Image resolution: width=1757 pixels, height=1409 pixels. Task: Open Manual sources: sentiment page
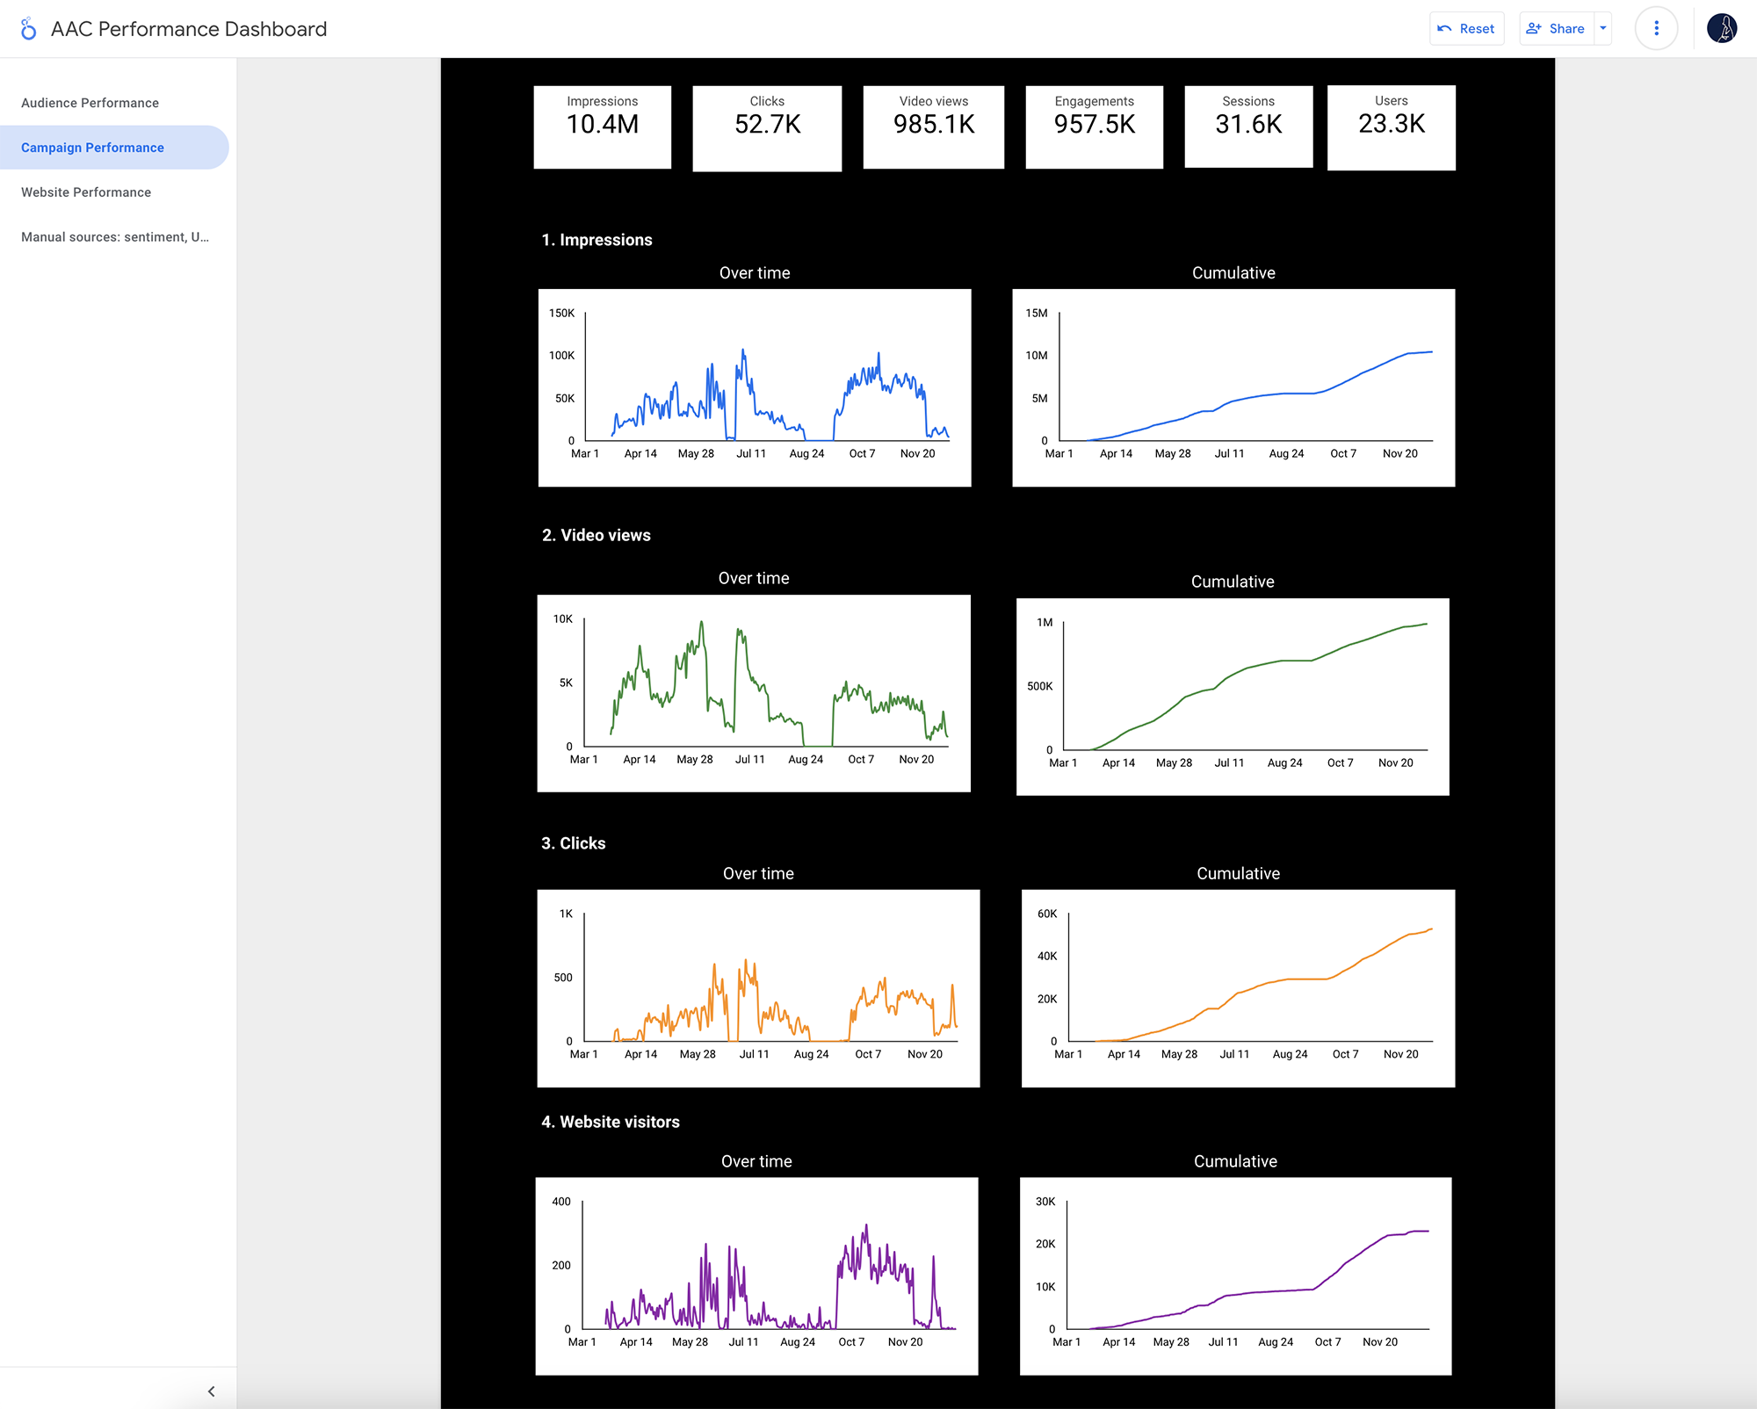pos(115,237)
